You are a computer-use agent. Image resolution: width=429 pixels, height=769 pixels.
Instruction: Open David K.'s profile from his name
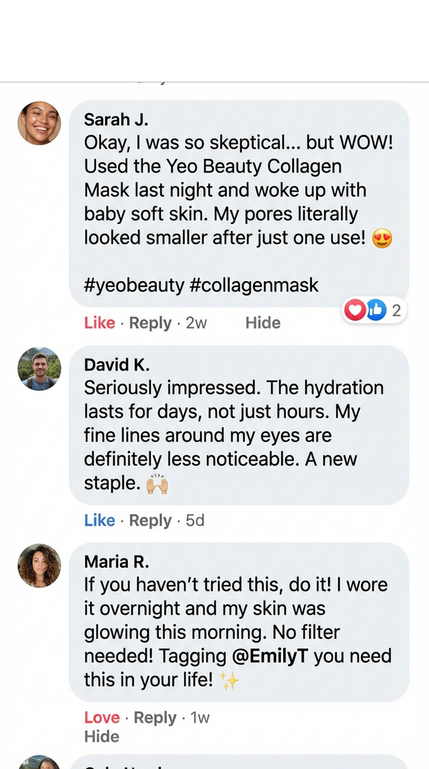coord(117,364)
